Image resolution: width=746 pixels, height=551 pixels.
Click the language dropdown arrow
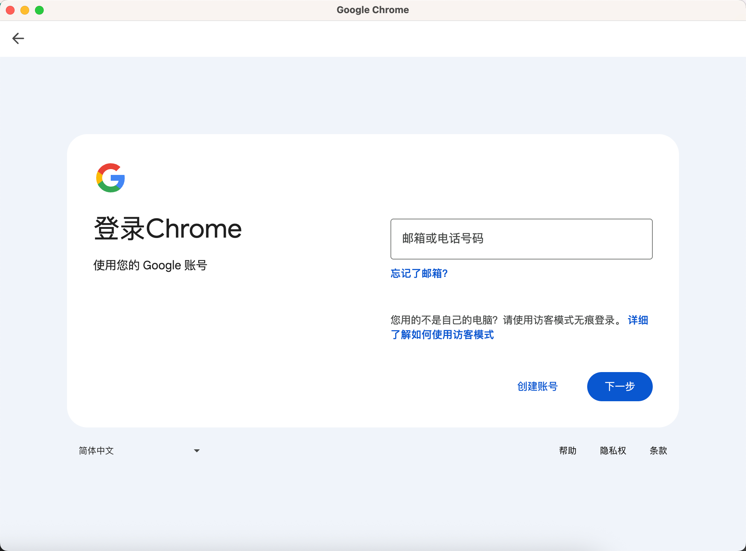[197, 451]
